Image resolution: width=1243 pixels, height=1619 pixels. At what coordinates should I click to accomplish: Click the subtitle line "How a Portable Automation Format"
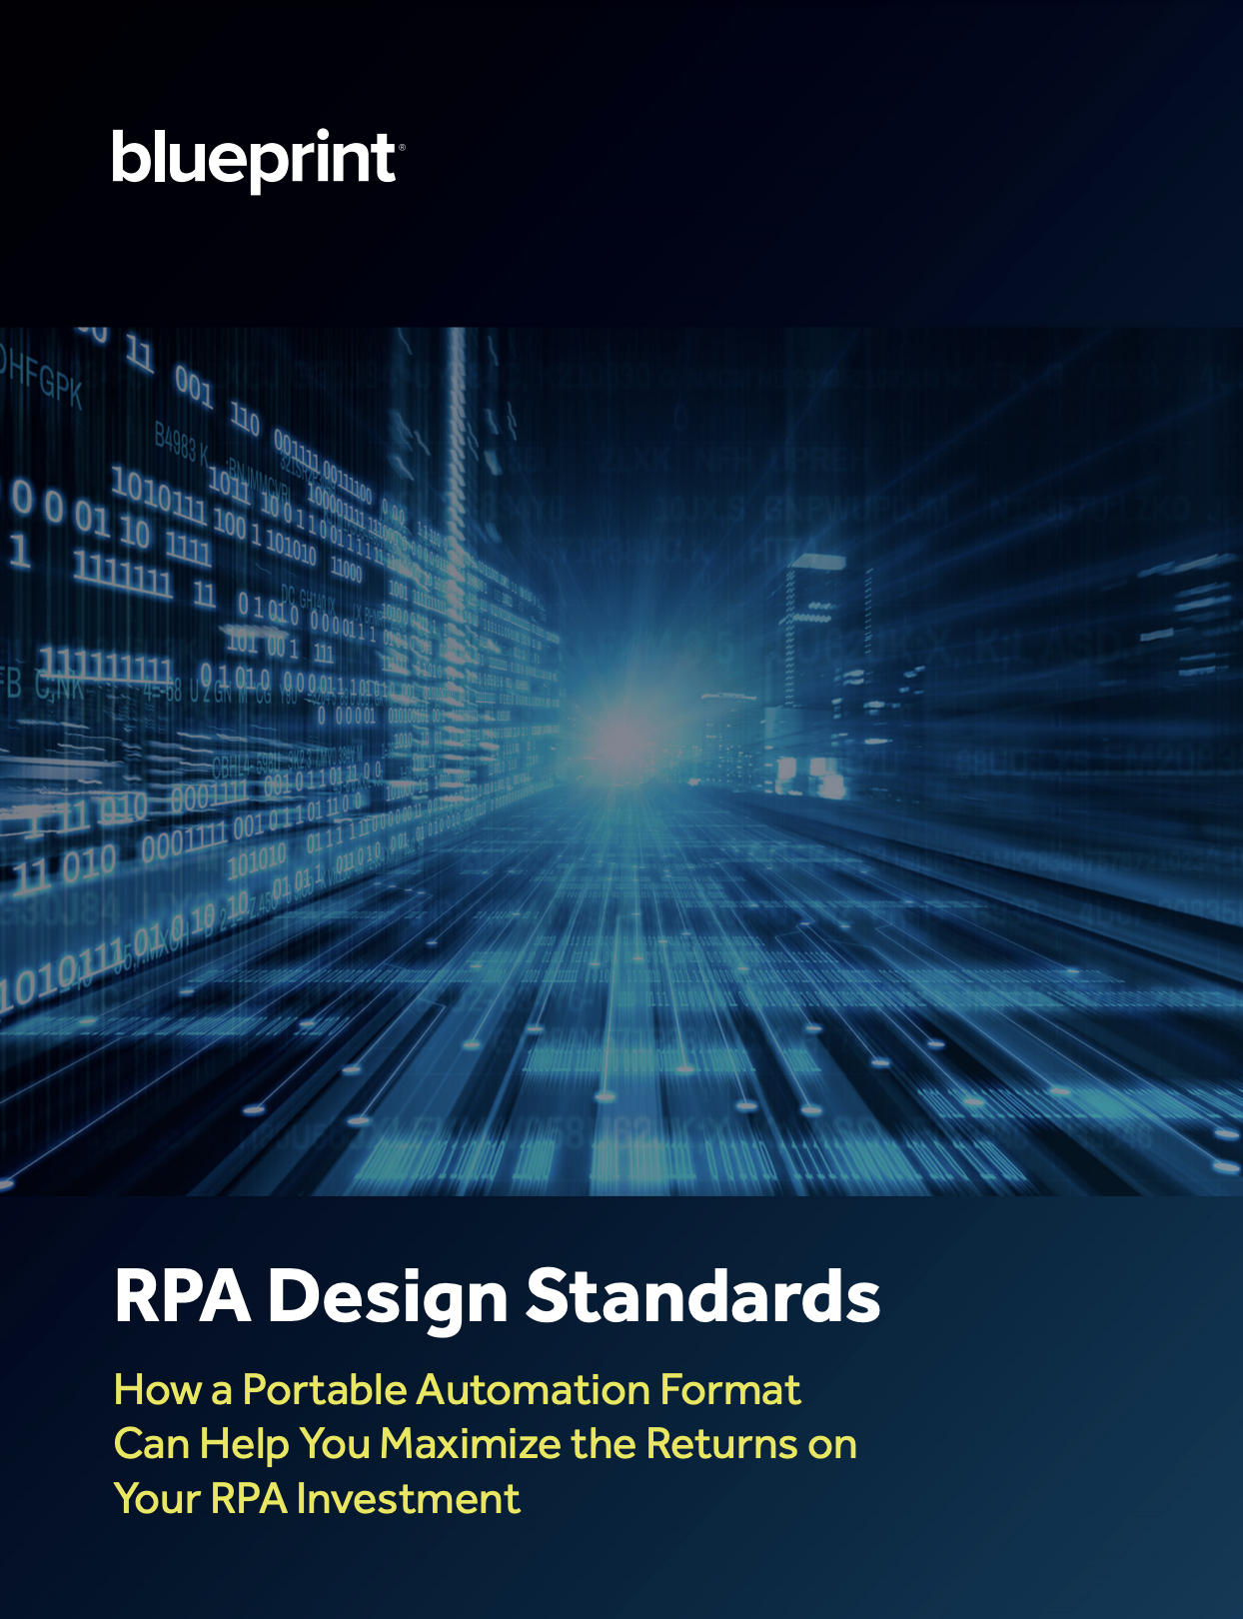(x=457, y=1390)
